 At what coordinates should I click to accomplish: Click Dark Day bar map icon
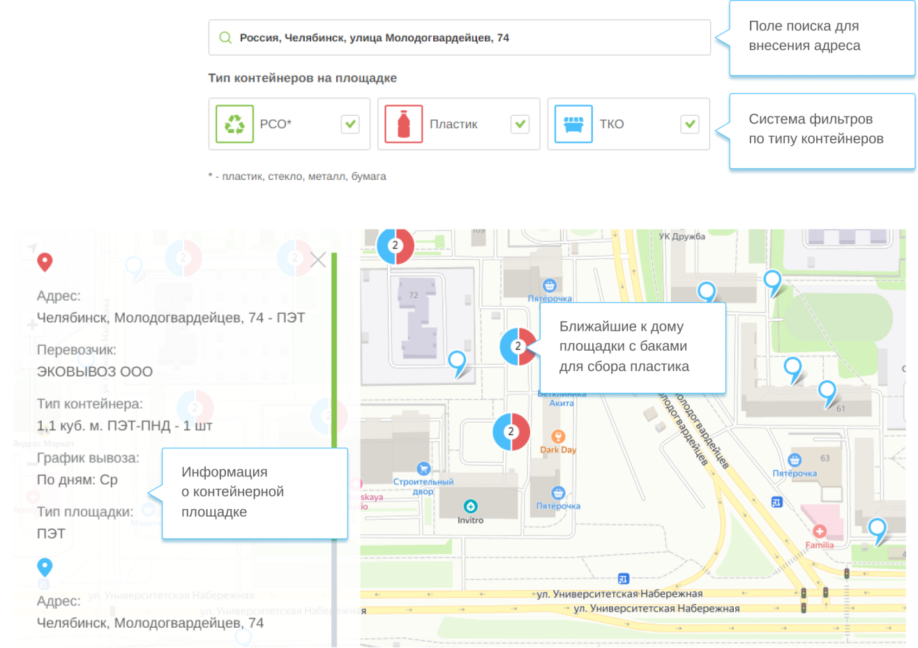tap(558, 437)
